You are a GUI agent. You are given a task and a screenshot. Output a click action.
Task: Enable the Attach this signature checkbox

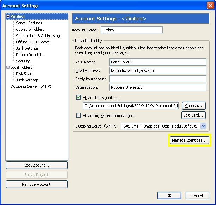(x=79, y=98)
